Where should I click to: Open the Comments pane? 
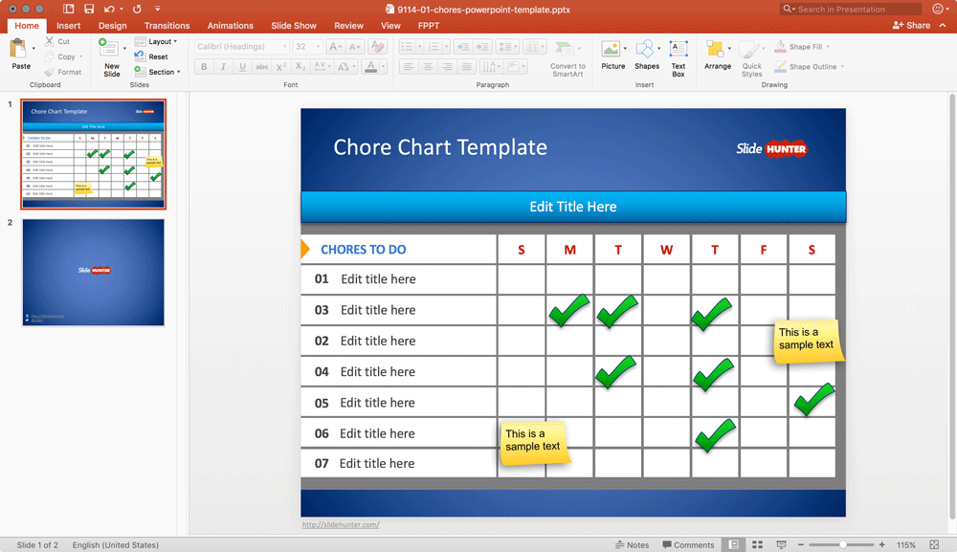point(688,544)
